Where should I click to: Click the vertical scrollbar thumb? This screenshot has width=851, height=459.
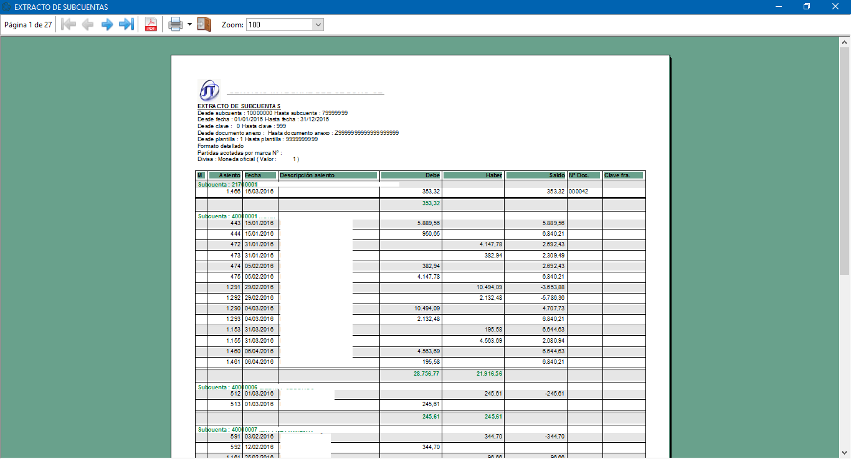coord(845,162)
